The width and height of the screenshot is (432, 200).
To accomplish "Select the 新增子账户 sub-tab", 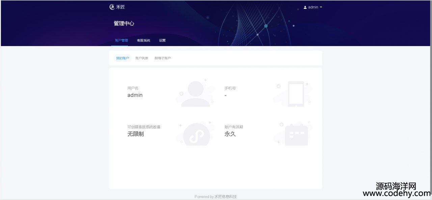I will click(x=163, y=58).
